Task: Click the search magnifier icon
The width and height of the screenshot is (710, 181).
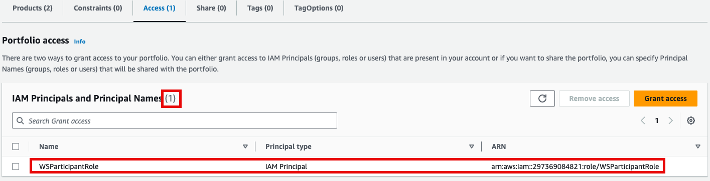Action: [x=21, y=120]
